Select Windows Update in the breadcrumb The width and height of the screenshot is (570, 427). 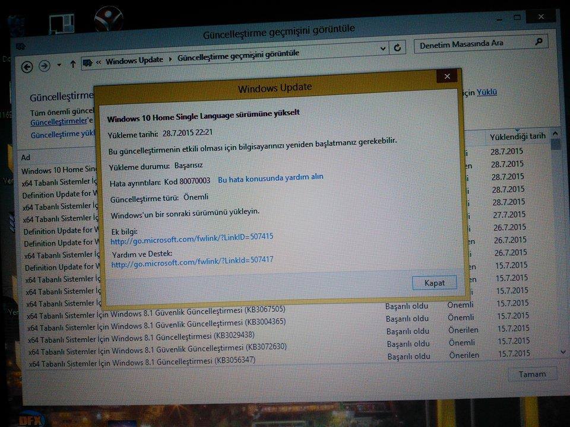tap(134, 60)
